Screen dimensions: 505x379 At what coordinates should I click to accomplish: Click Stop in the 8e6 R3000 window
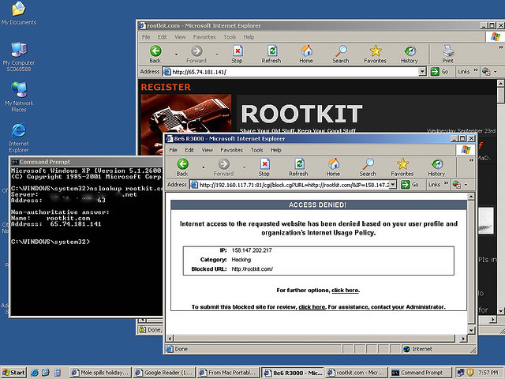[x=264, y=167]
